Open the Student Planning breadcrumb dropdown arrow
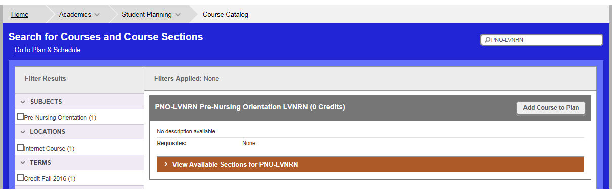612x191 pixels. click(x=178, y=15)
